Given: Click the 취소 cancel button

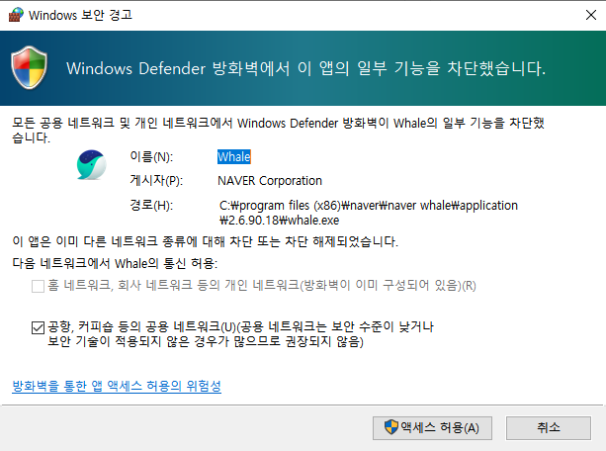Looking at the screenshot, I should coord(549,428).
